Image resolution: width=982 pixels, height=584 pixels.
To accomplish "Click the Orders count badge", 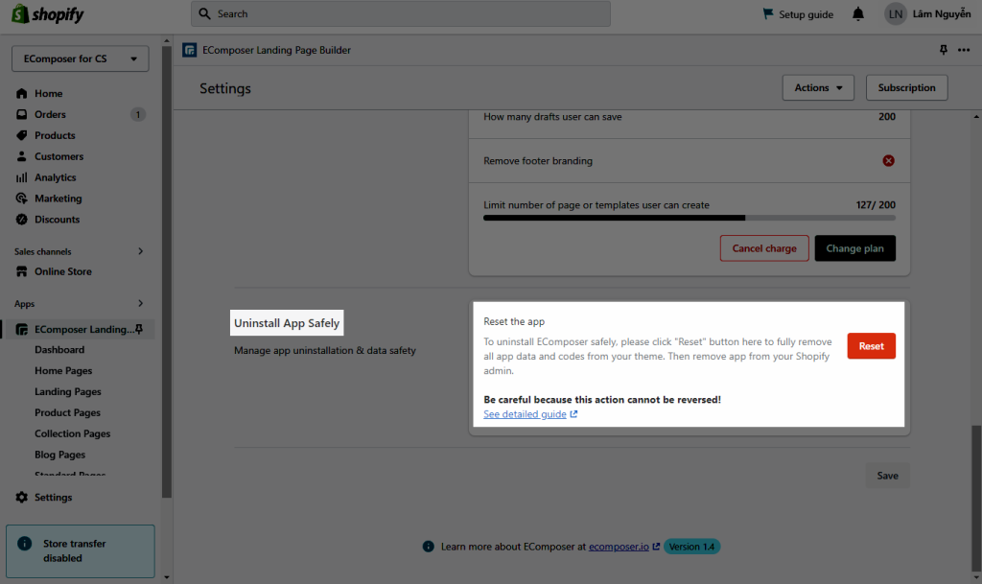I will coord(138,114).
